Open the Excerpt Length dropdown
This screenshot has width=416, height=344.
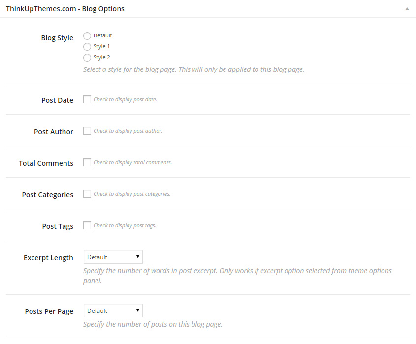coord(113,257)
